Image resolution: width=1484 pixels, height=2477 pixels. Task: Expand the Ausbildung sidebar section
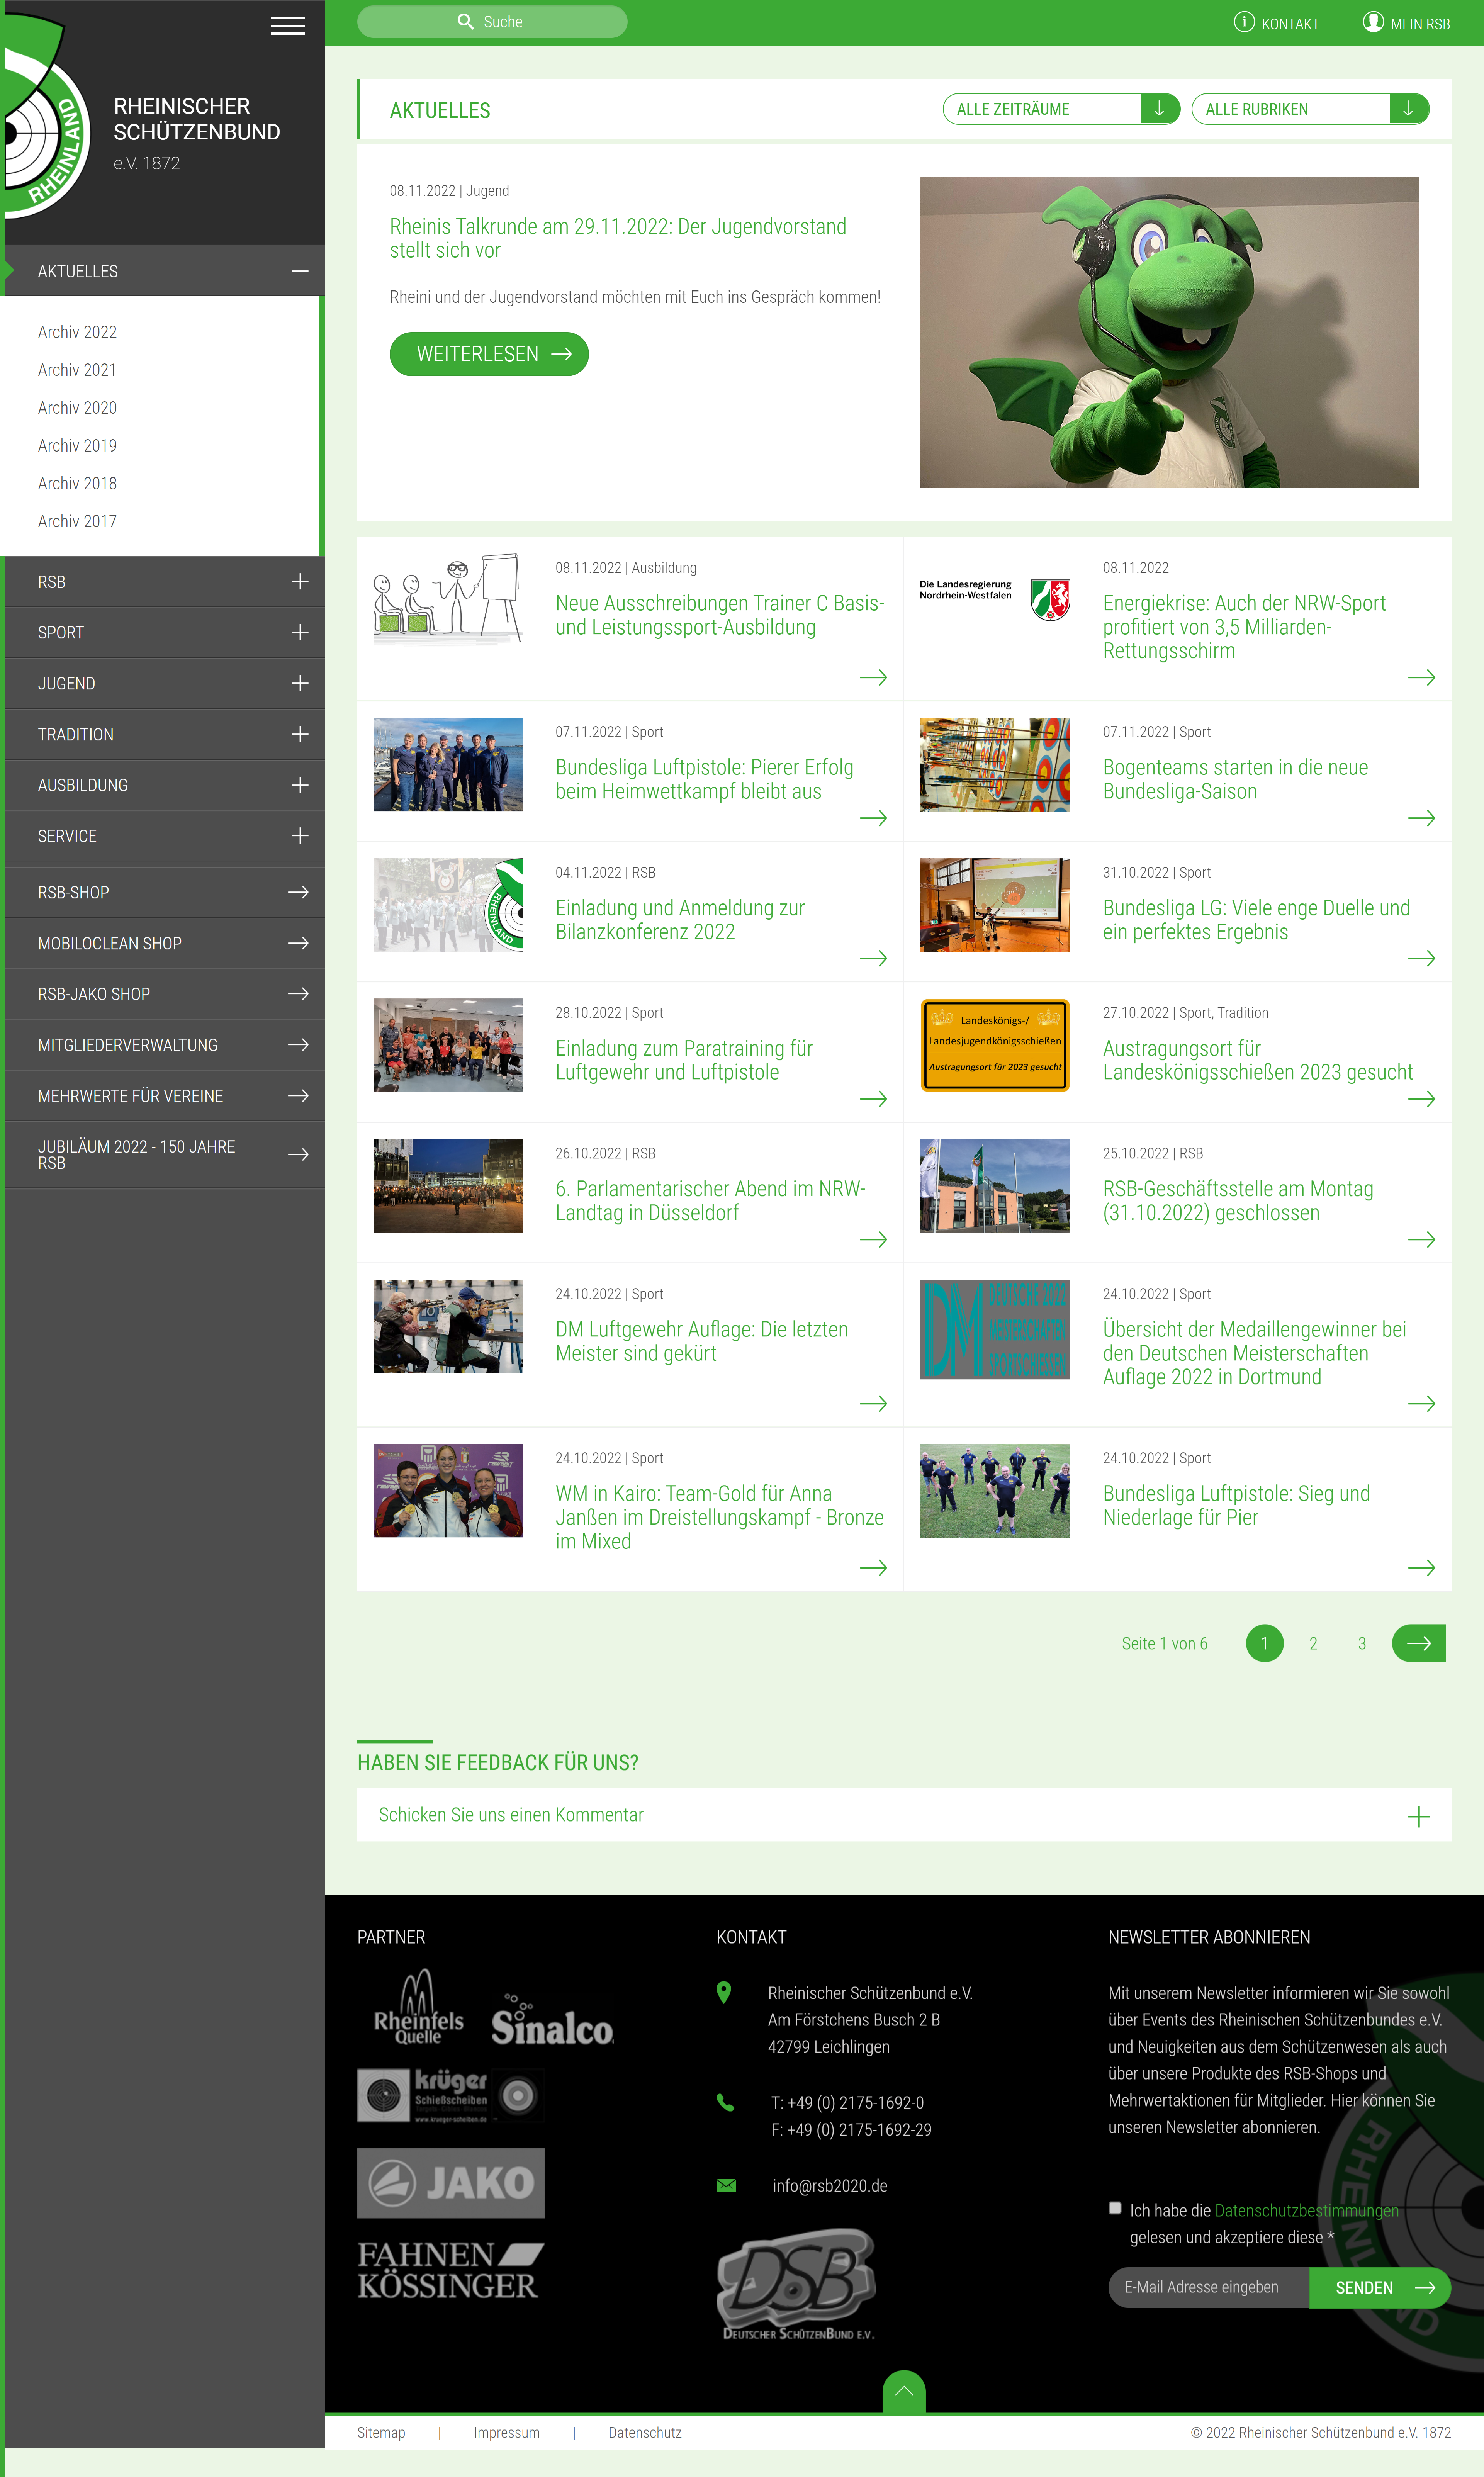(300, 785)
